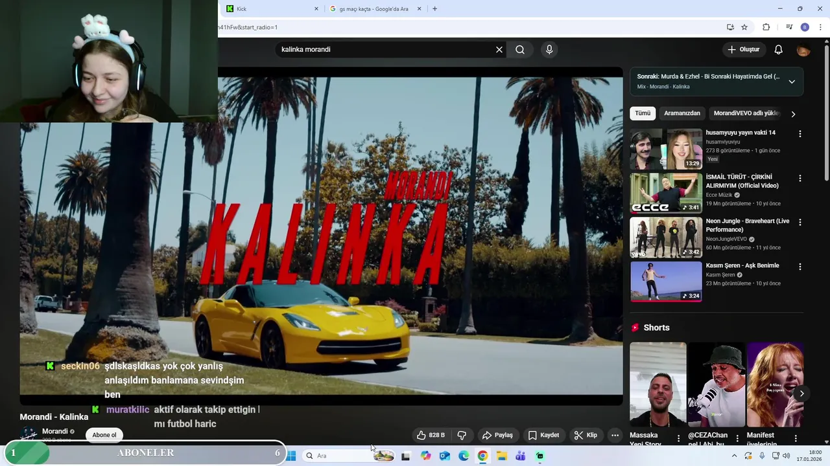Close the gs maçı kaçta tab
Image resolution: width=830 pixels, height=466 pixels.
pyautogui.click(x=419, y=9)
